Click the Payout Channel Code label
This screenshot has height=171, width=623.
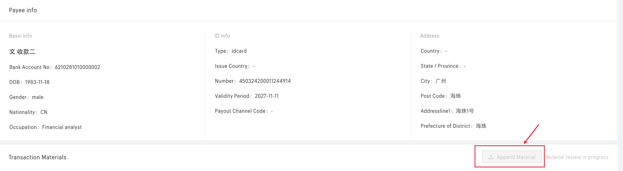click(240, 111)
